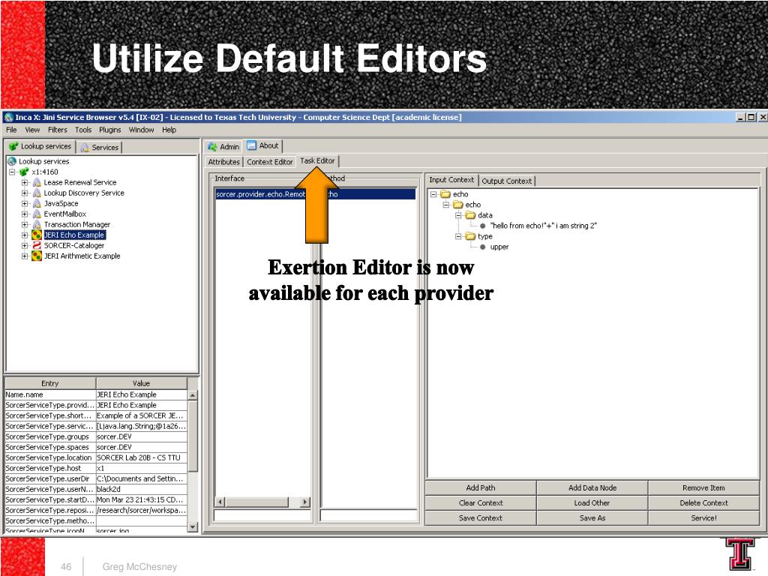Click the type folder icon in context tree
The height and width of the screenshot is (576, 768).
point(470,236)
